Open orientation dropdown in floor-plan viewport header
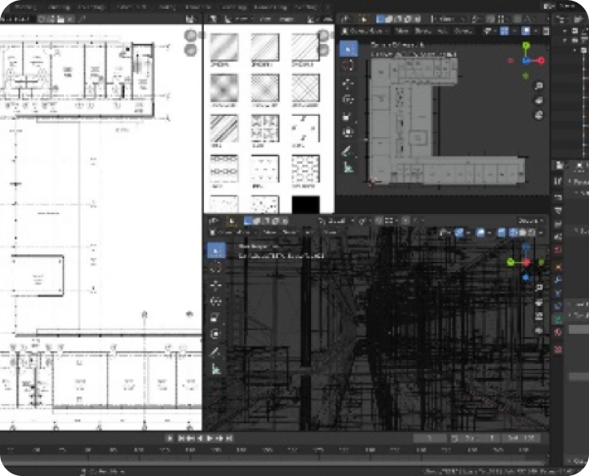589x476 pixels. click(448, 19)
